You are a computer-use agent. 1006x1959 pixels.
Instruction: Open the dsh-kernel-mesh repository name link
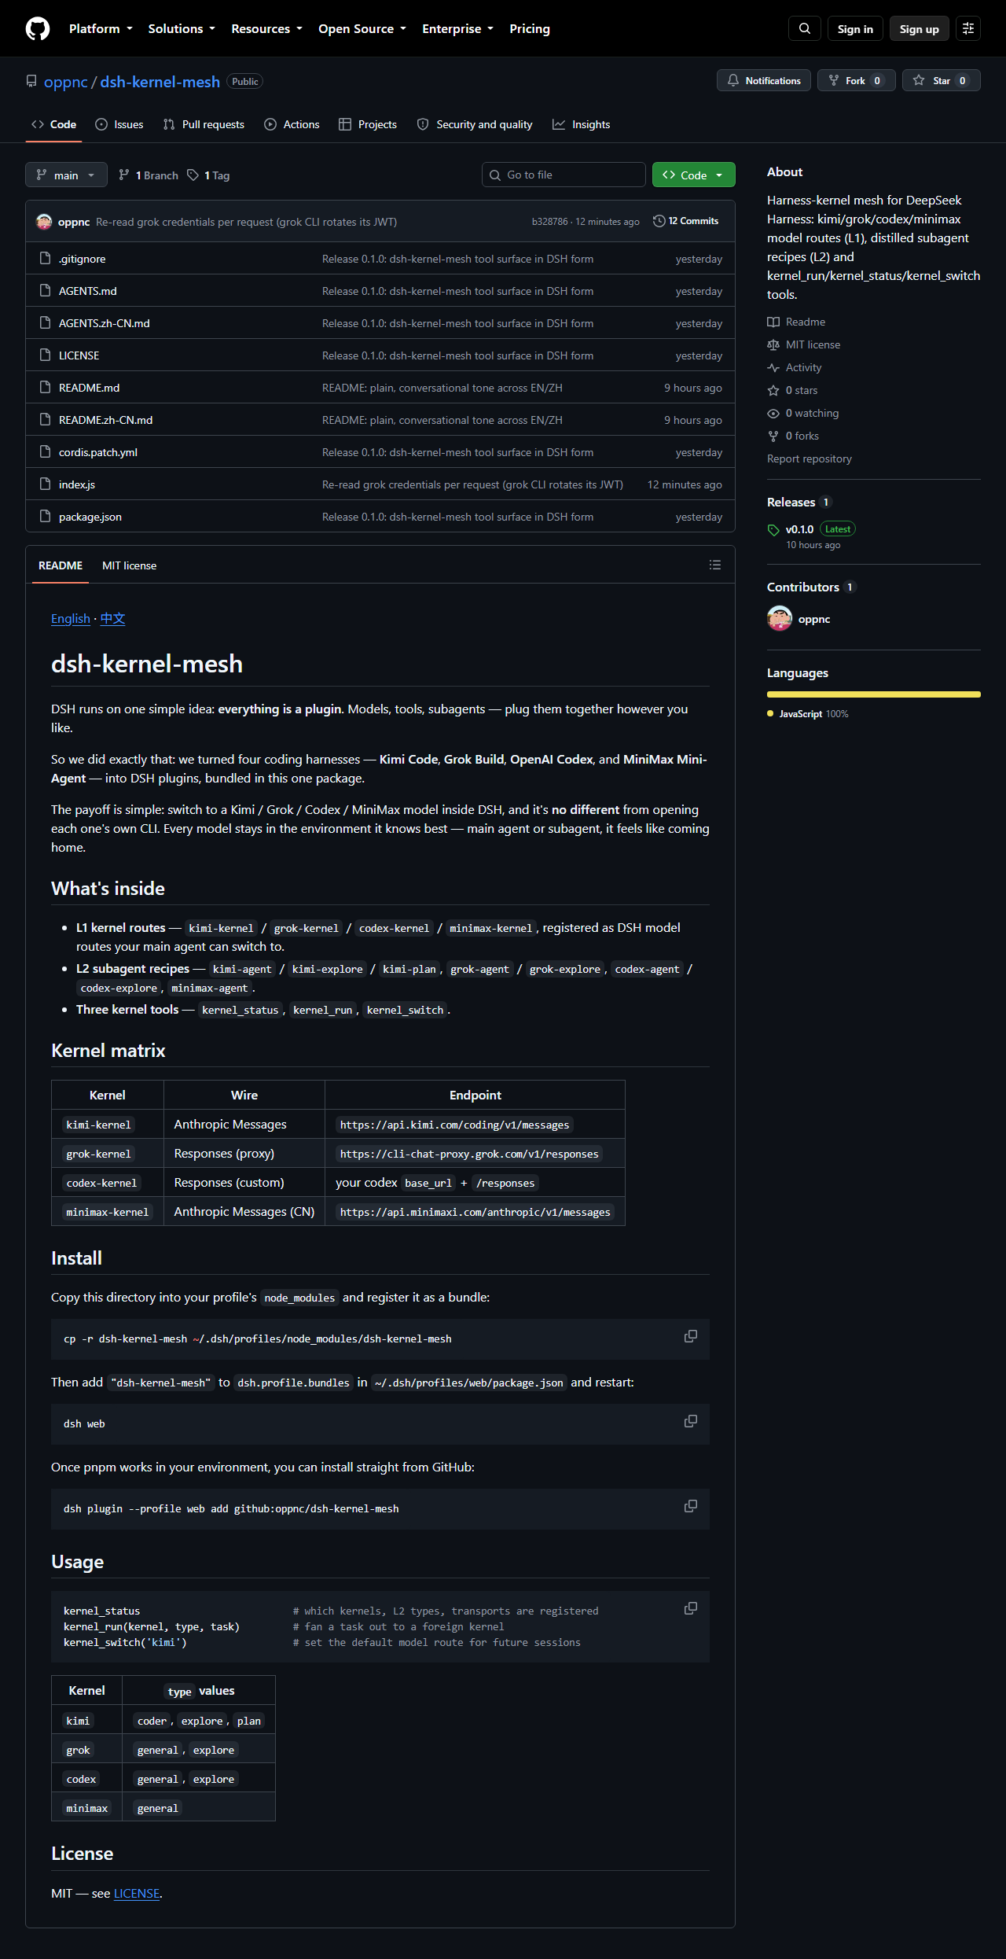[x=160, y=82]
